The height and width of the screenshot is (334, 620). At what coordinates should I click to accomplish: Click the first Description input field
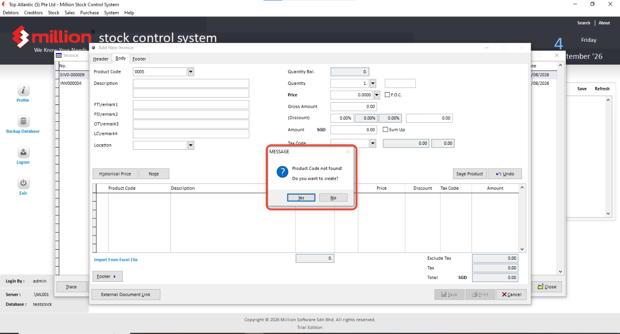(191, 83)
